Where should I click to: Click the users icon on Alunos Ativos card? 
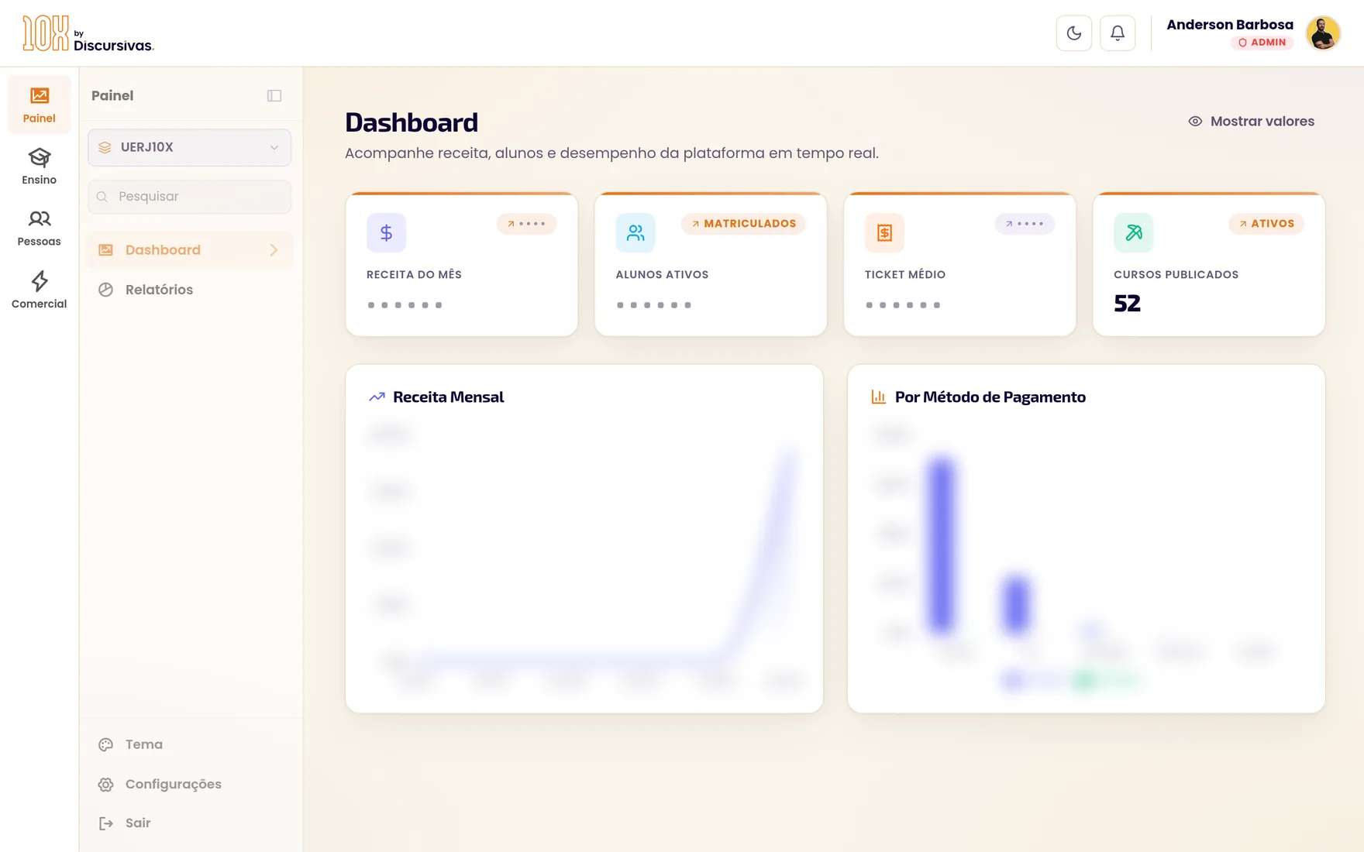(x=635, y=232)
